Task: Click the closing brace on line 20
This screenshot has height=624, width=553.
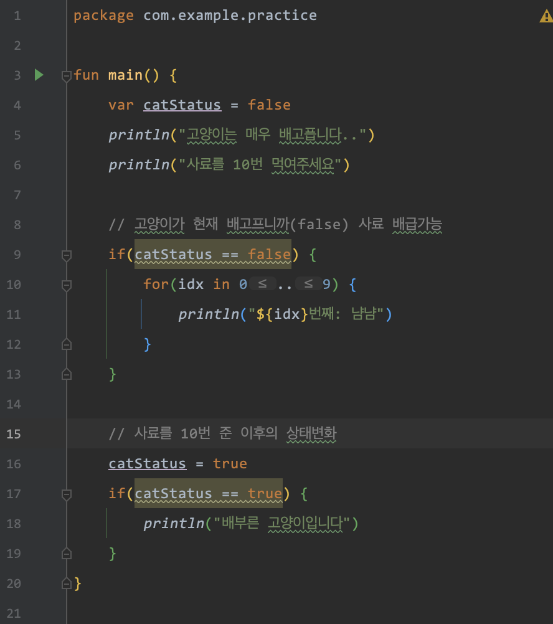Action: pos(78,584)
